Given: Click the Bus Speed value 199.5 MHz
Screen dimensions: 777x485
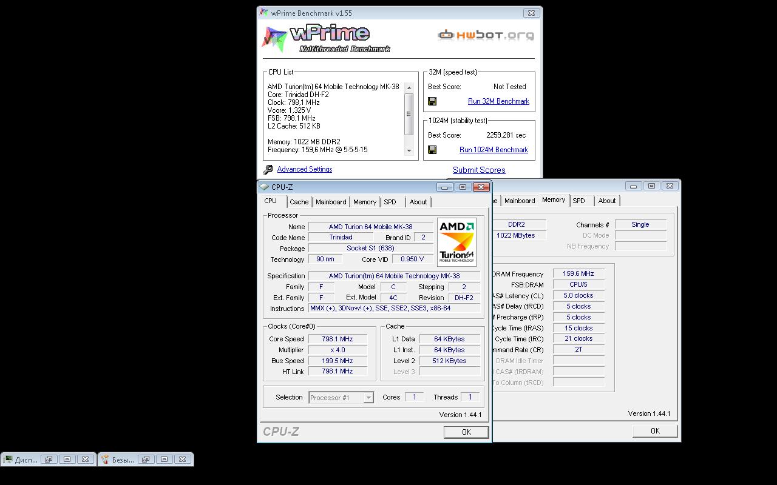Looking at the screenshot, I should point(338,361).
